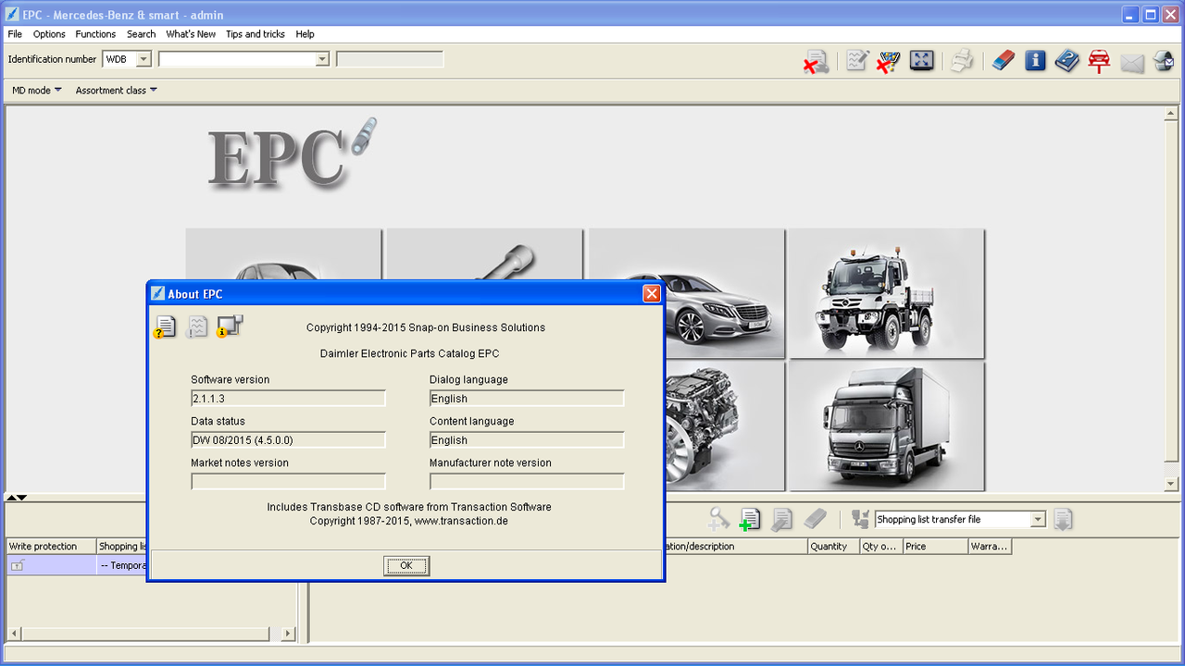This screenshot has height=666, width=1185.
Task: Open the blue info icon
Action: click(1035, 61)
